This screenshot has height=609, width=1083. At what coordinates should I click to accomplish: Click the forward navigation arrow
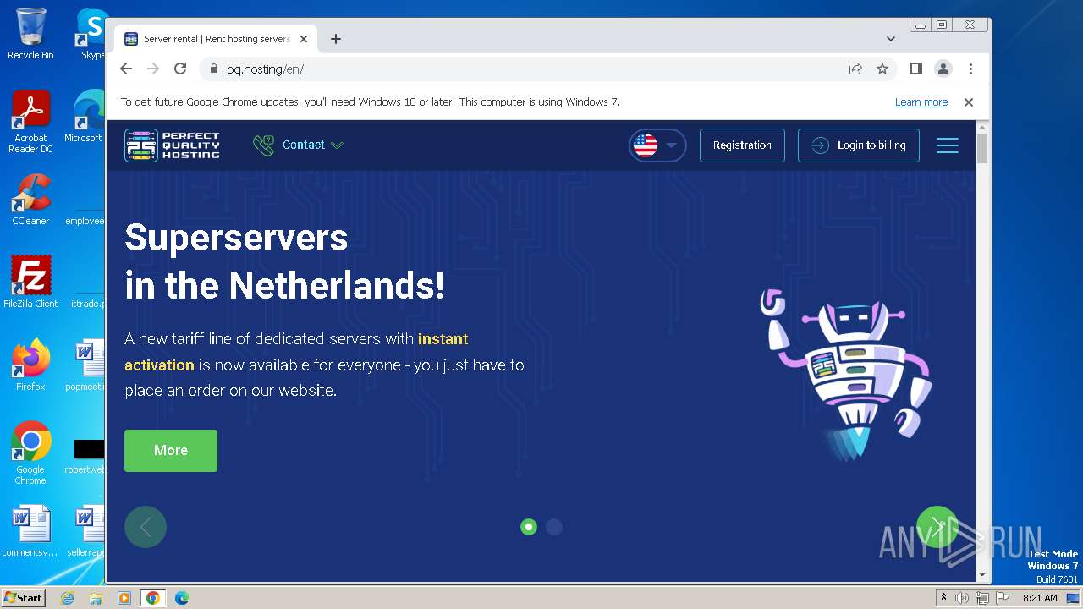tap(153, 69)
